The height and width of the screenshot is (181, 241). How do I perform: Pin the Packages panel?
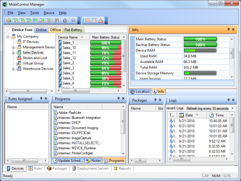pos(155,100)
